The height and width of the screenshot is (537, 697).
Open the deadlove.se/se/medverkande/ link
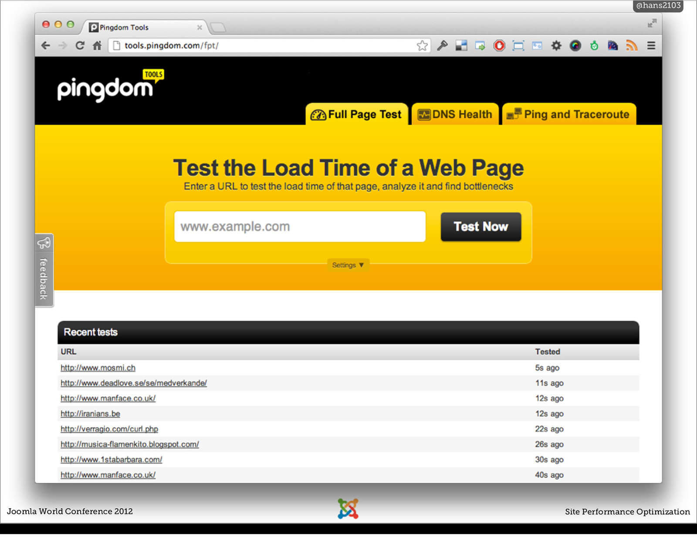click(134, 383)
